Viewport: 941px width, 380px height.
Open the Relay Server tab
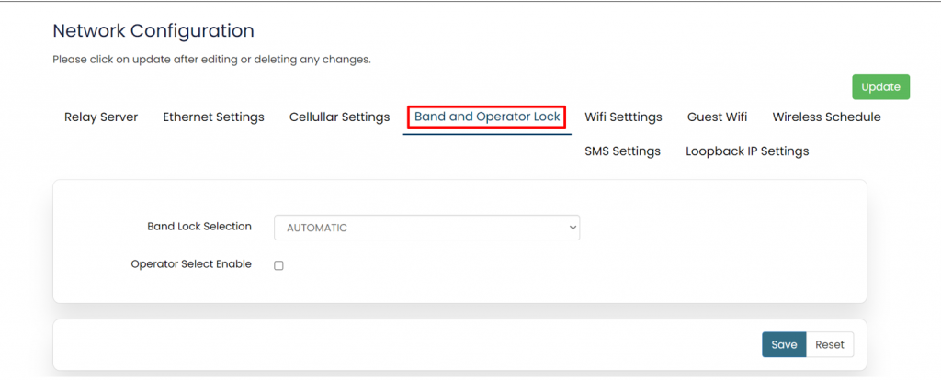point(101,117)
